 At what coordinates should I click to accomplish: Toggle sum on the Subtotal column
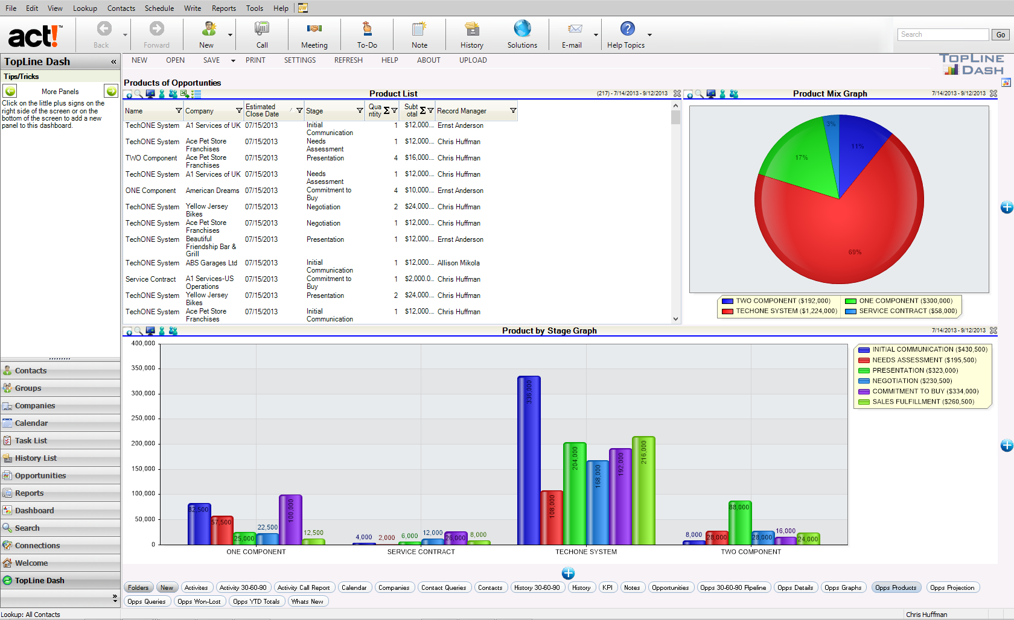pos(422,111)
